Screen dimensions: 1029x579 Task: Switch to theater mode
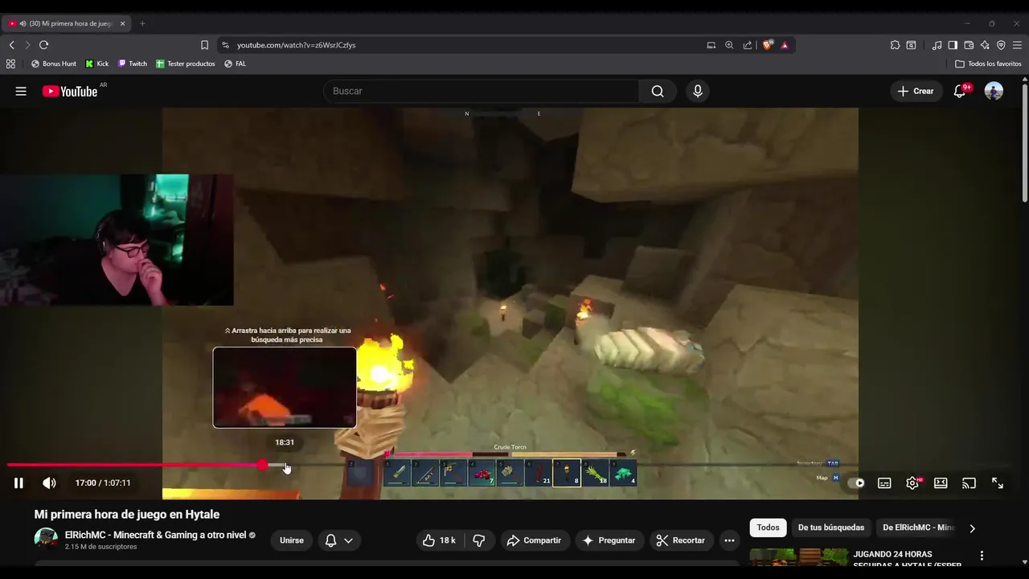[x=941, y=483]
